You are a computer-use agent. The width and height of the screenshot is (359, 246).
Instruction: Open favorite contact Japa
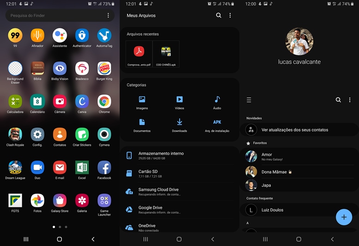coord(299,185)
